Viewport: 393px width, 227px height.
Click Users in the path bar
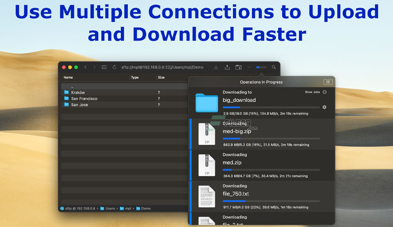110,209
